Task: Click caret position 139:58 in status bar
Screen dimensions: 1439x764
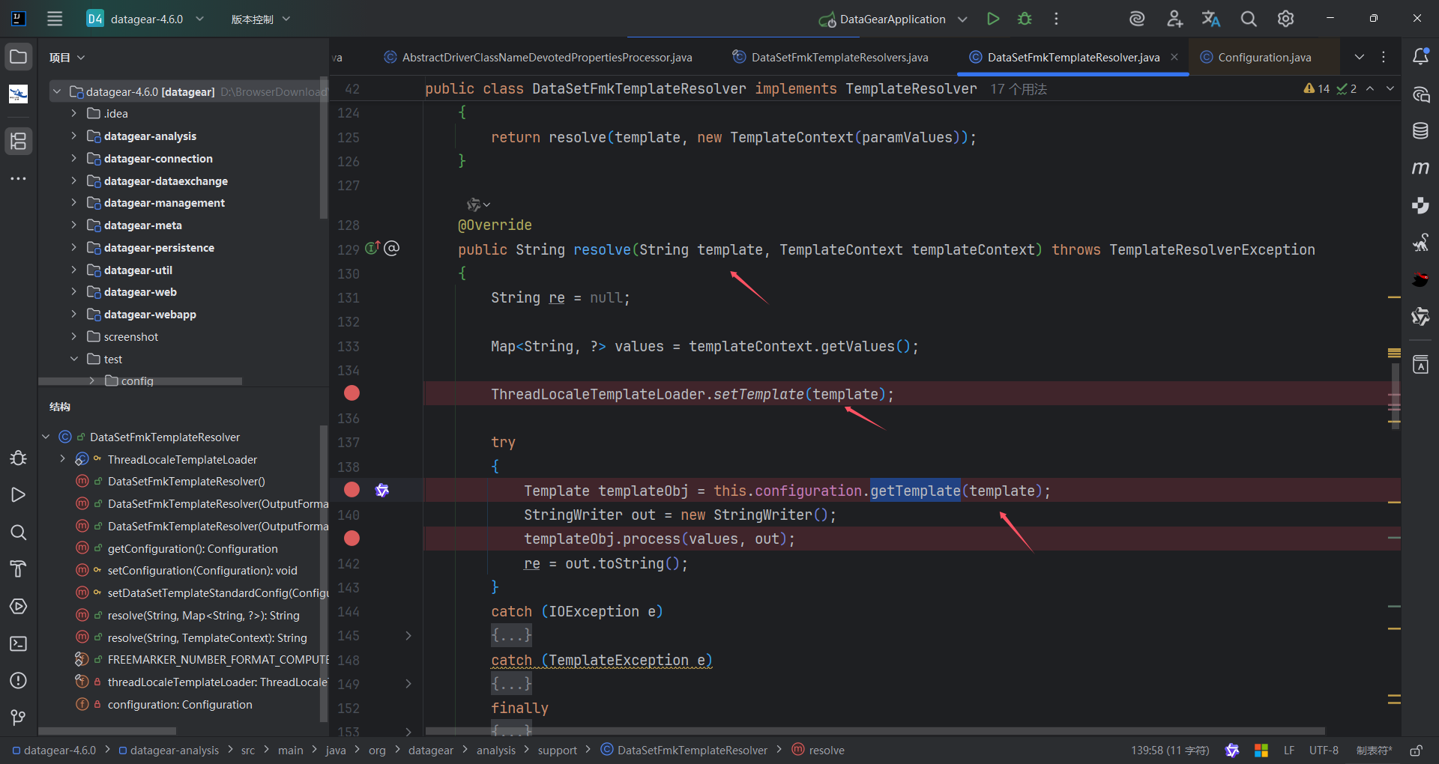Action: tap(1170, 751)
